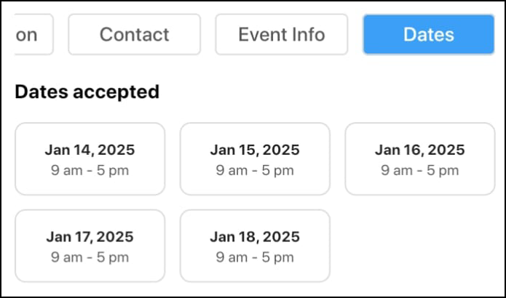Select the Jan 14, 2025 date card
506x298 pixels.
point(90,159)
